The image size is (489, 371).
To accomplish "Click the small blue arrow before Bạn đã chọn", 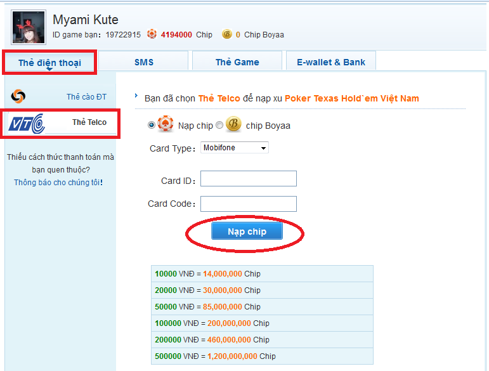I will (x=136, y=95).
